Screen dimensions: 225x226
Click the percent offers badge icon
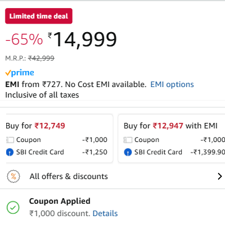(14, 177)
